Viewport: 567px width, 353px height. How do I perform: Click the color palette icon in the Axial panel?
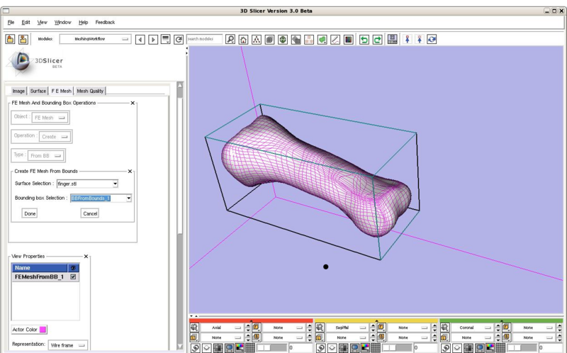(x=240, y=348)
